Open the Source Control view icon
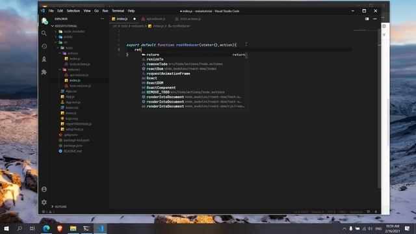The height and width of the screenshot is (234, 416). click(x=44, y=46)
